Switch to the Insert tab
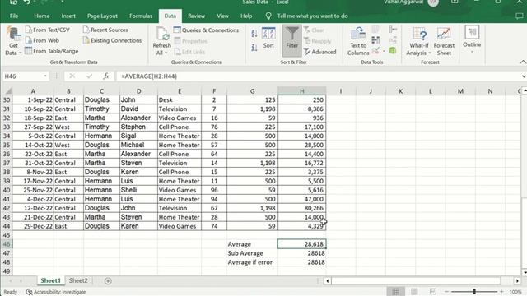This screenshot has width=527, height=296. 68,16
